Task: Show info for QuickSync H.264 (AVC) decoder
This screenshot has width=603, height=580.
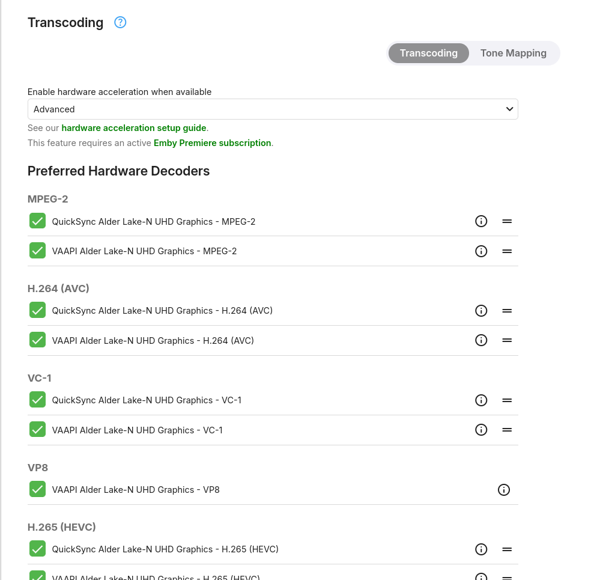Action: point(481,311)
